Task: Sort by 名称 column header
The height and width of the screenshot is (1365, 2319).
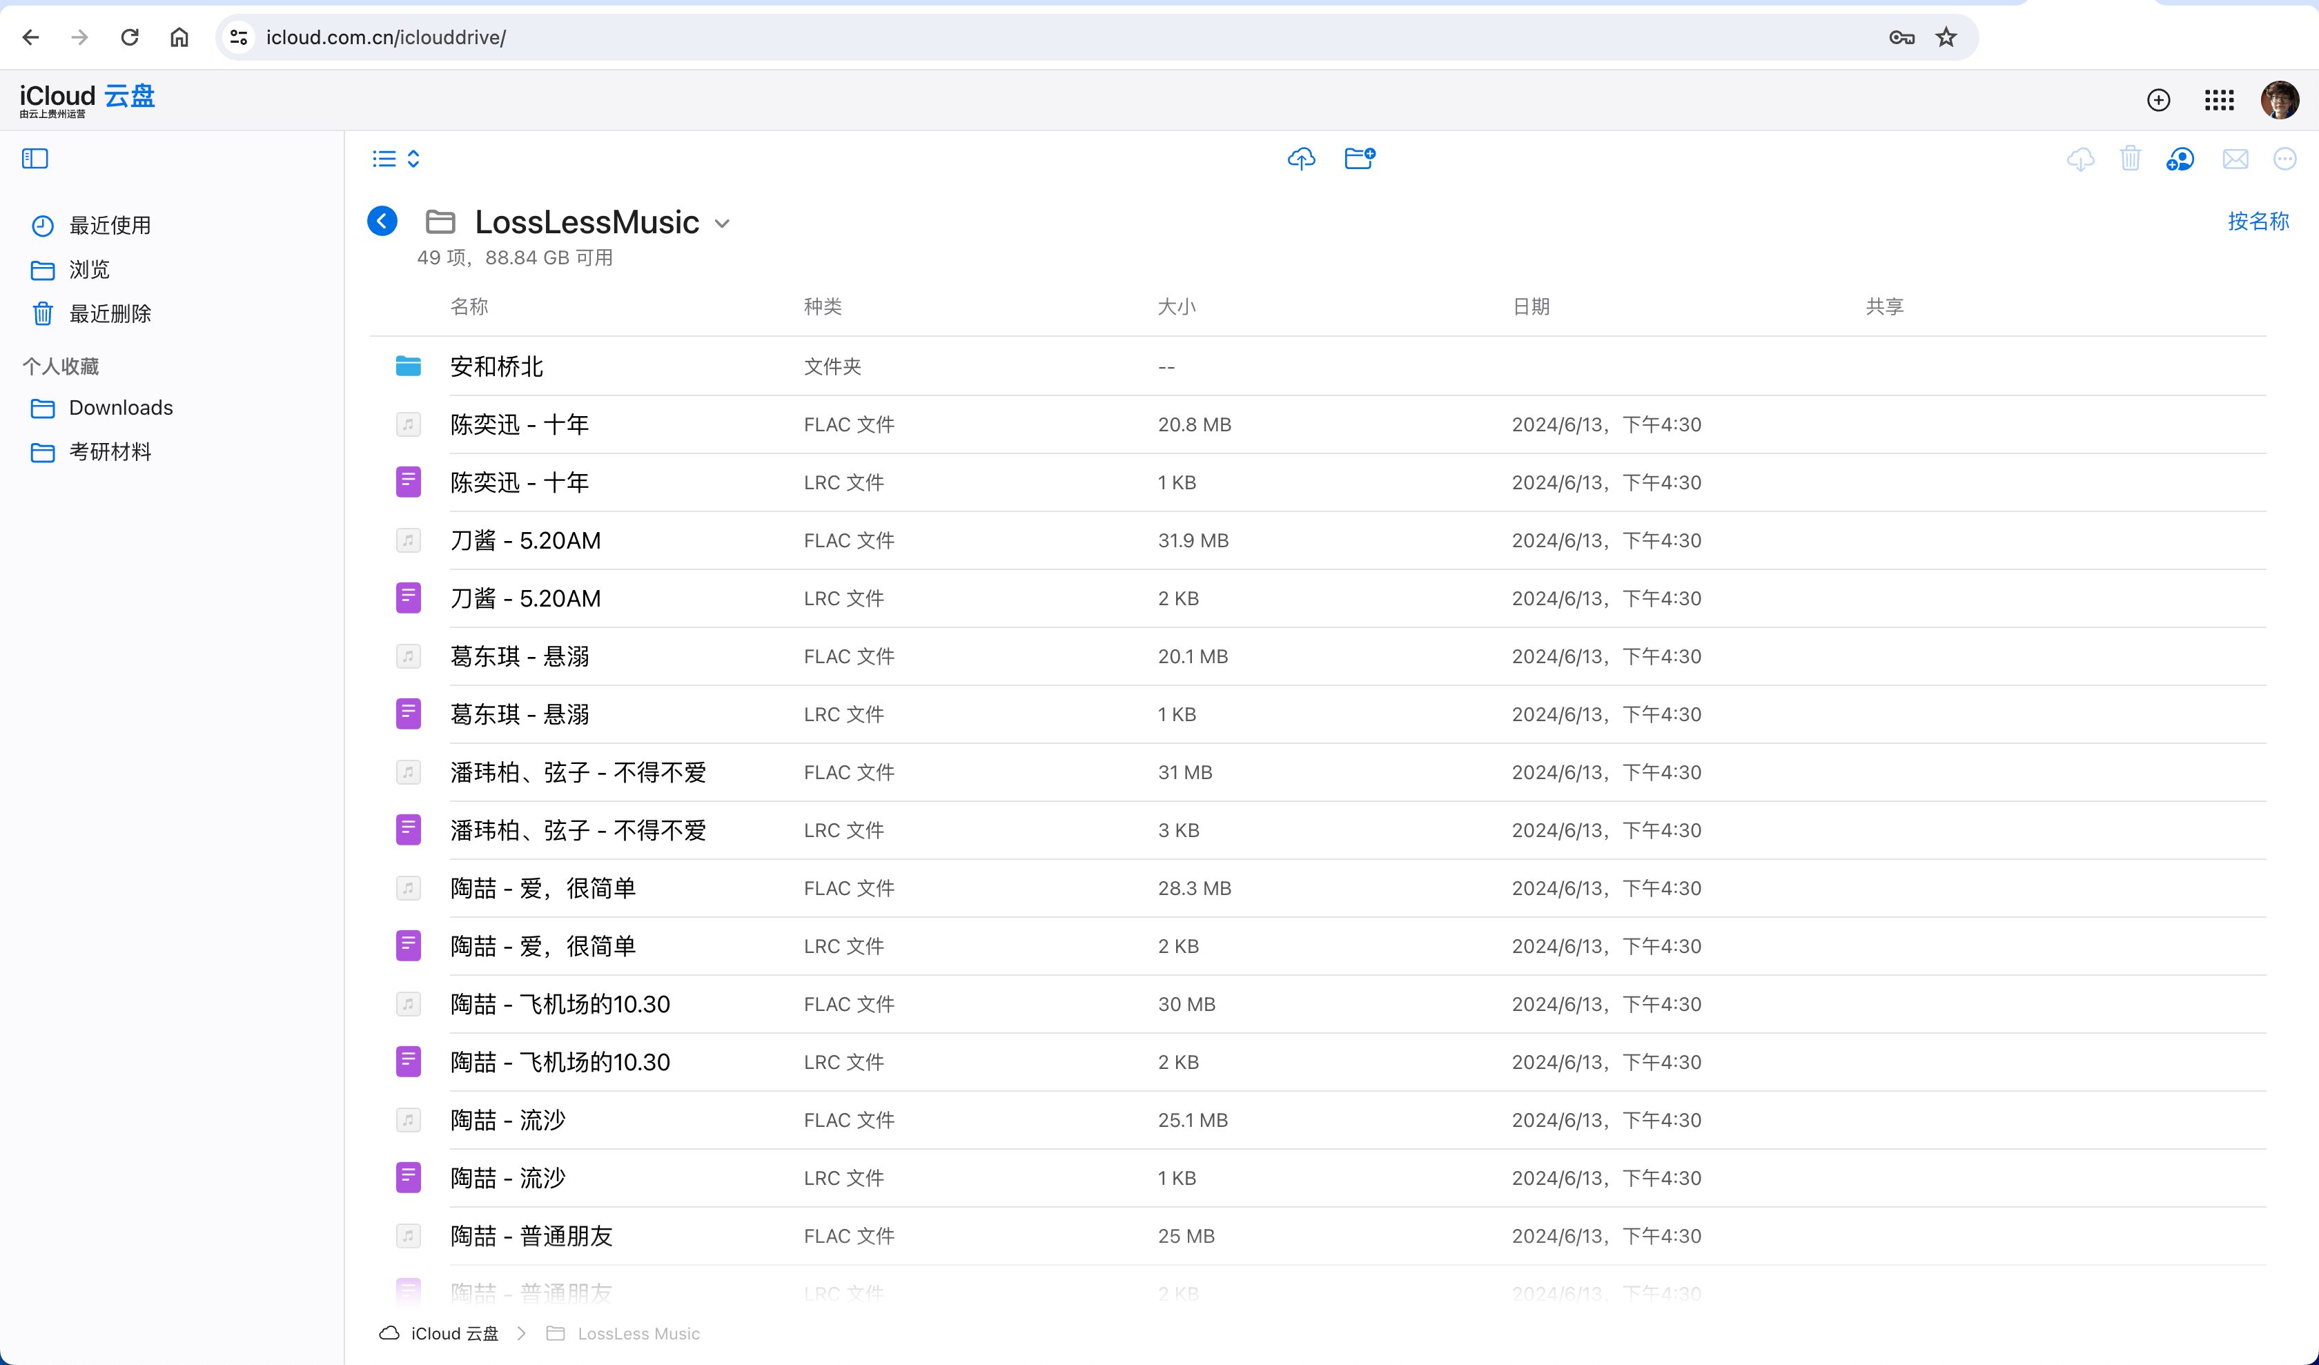Action: coord(469,306)
